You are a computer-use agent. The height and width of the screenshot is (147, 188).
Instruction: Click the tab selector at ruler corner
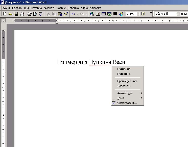coord(4,20)
